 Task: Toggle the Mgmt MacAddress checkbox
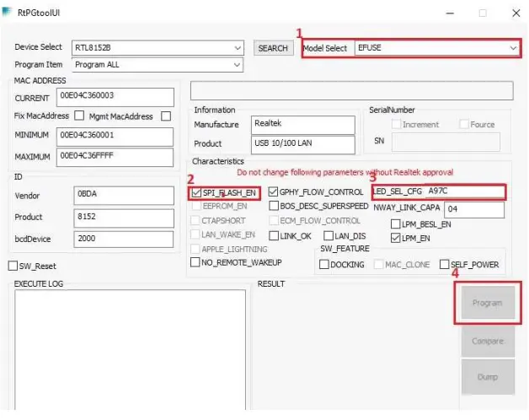(x=166, y=116)
